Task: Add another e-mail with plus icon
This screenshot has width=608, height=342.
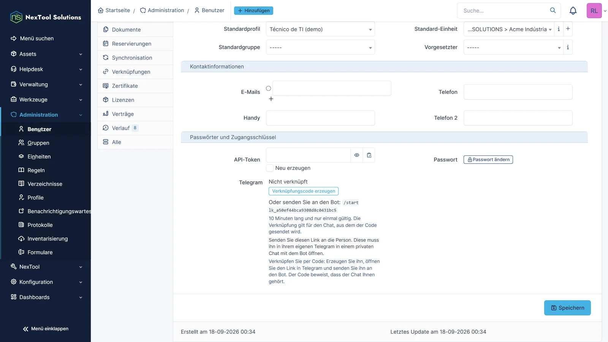Action: (271, 99)
